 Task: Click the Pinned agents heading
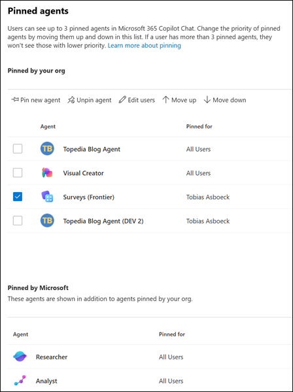(x=38, y=11)
